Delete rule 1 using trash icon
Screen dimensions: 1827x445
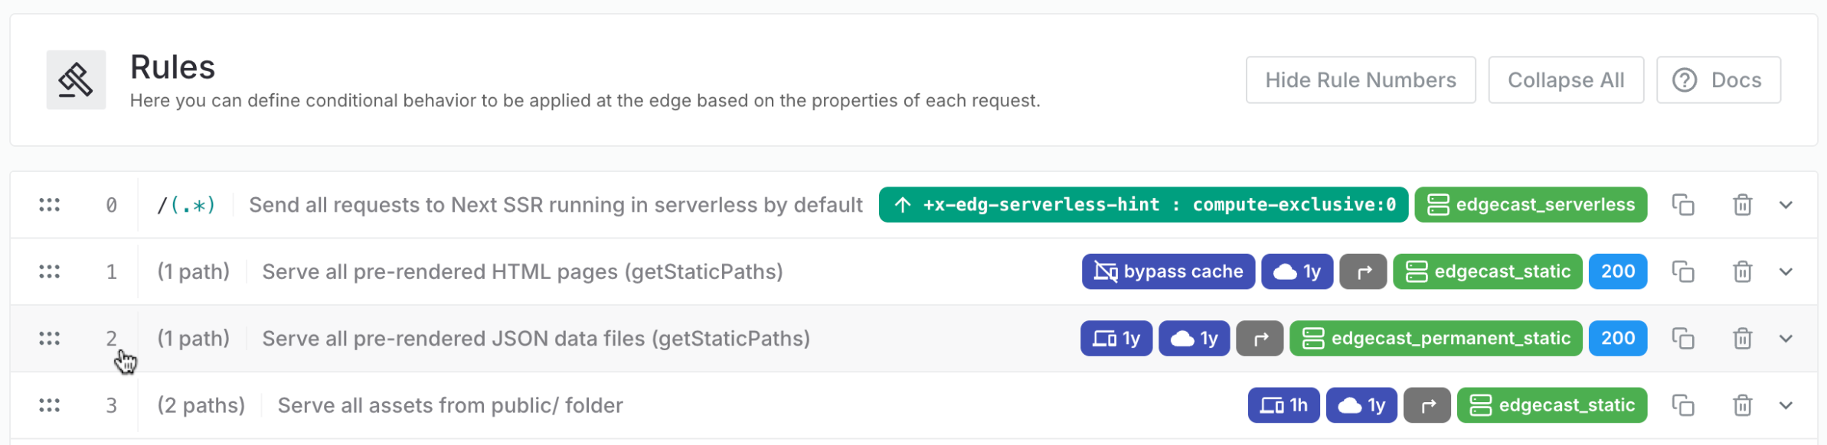[1742, 271]
